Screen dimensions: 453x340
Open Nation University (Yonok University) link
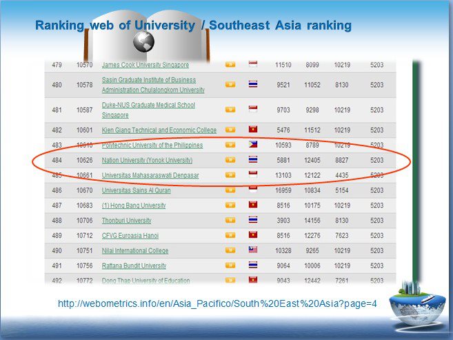coord(147,160)
